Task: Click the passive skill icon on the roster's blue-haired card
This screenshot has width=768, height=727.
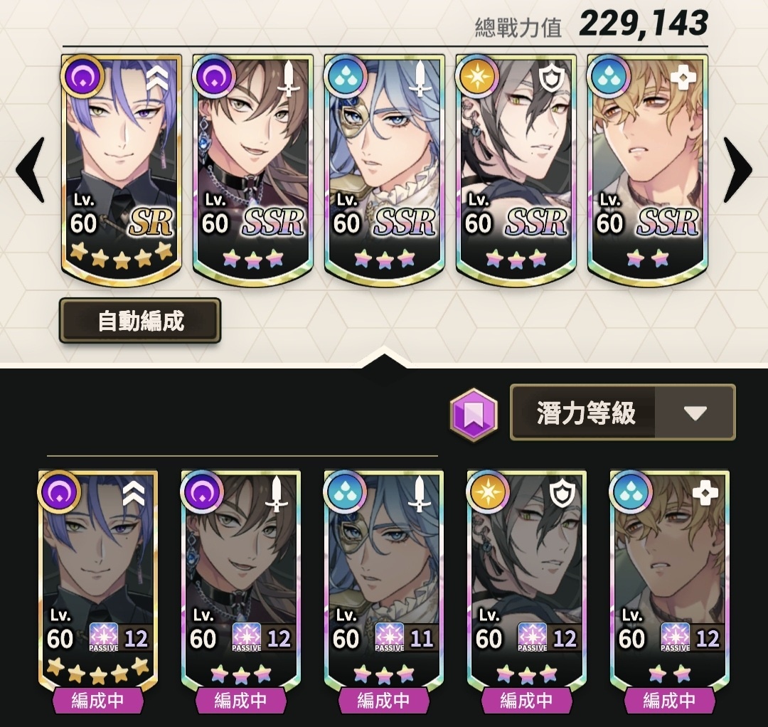Action: pyautogui.click(x=390, y=637)
